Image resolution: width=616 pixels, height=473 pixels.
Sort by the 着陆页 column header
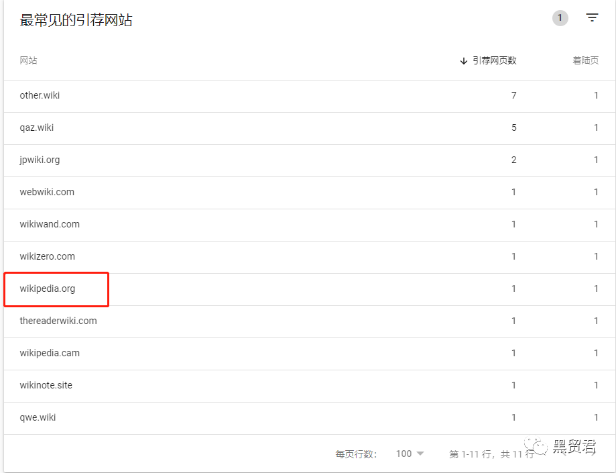click(x=585, y=60)
